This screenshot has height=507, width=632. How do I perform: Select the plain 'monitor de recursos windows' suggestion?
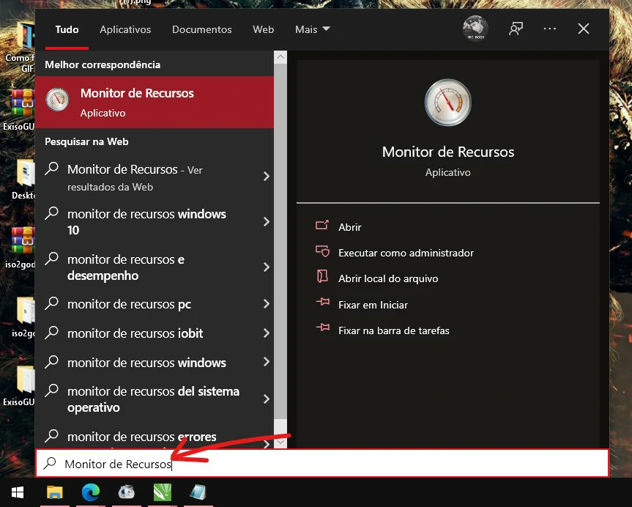155,362
